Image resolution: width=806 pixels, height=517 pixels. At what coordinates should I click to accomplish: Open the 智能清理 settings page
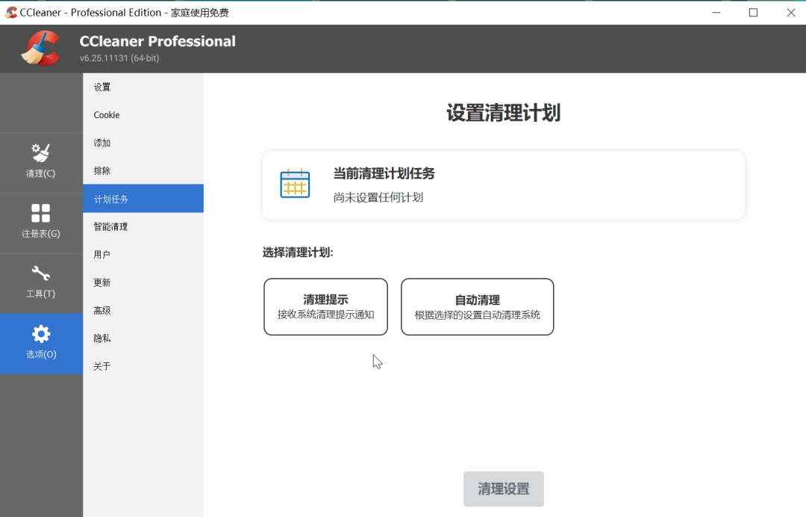coord(111,226)
